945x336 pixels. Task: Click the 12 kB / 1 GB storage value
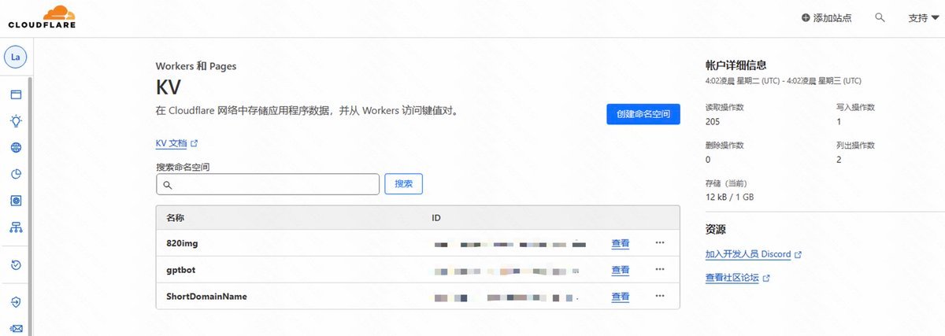pos(730,197)
